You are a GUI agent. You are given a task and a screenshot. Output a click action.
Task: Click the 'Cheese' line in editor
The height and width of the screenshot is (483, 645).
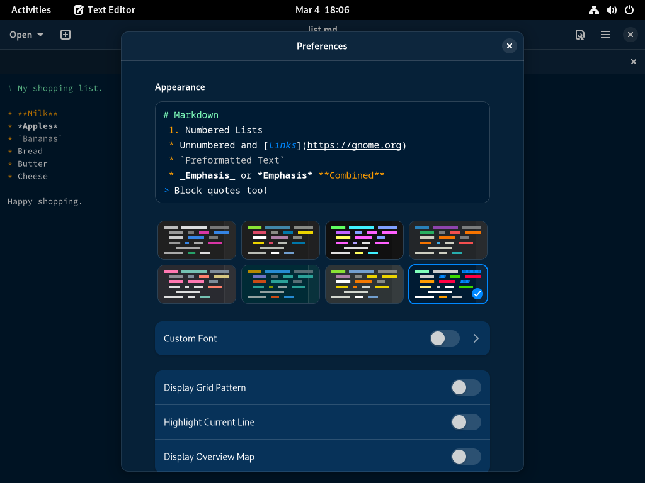33,176
